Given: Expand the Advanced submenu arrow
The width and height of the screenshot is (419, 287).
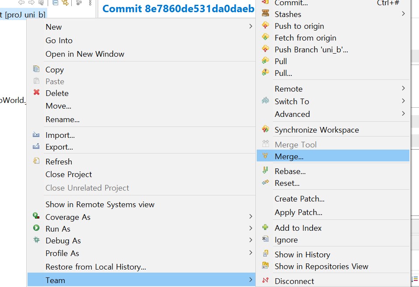Looking at the screenshot, I should (x=404, y=113).
